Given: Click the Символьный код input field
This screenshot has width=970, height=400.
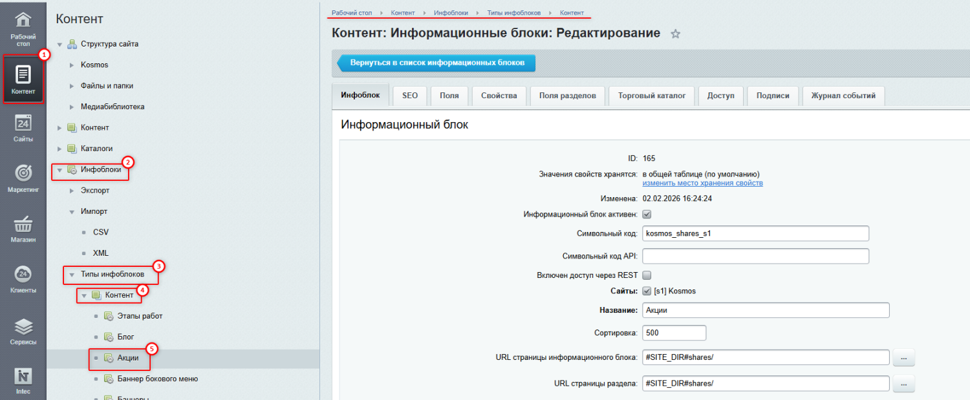Looking at the screenshot, I should coord(755,233).
